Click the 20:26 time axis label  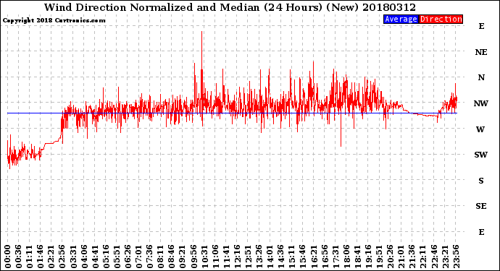pos(390,257)
